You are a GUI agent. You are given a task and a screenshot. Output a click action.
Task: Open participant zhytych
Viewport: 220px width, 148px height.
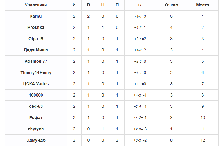[x=36, y=129]
